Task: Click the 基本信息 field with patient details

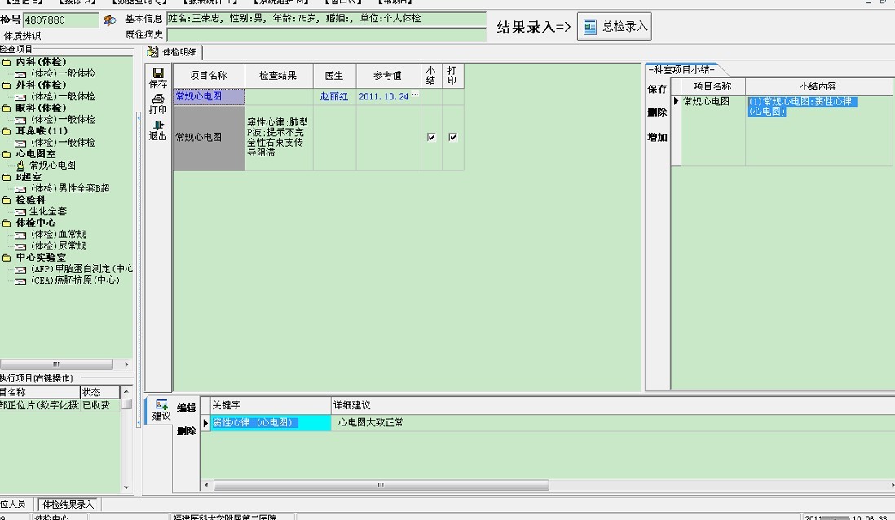Action: coord(327,19)
